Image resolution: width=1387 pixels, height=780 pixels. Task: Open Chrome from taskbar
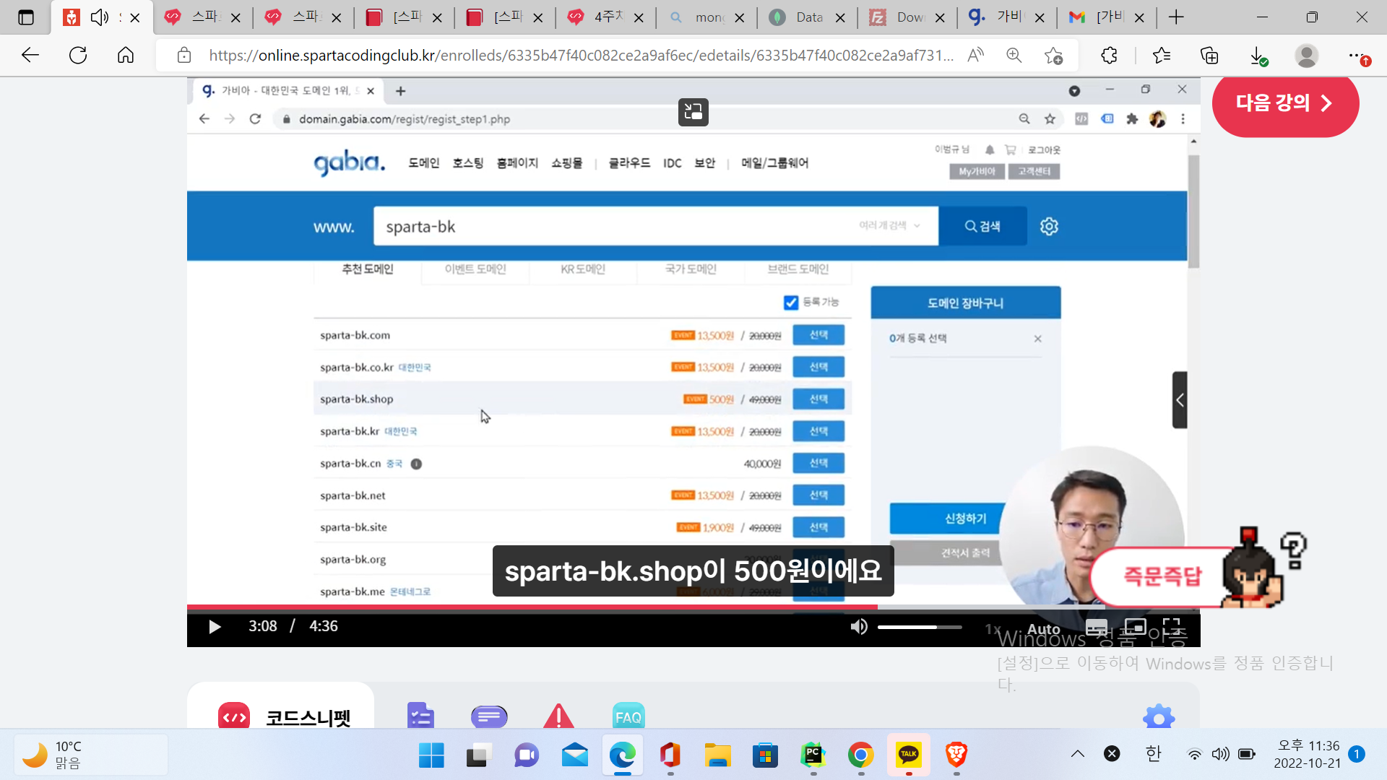click(x=860, y=755)
